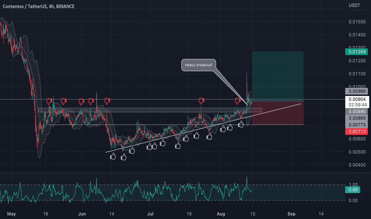Click the 0.00400 price axis label
Screen dimensions: 371x219
[x=357, y=165]
